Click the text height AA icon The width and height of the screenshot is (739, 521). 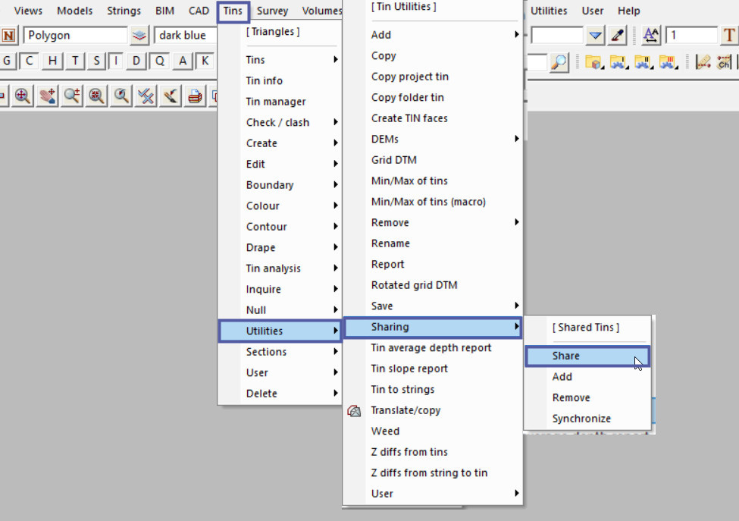point(650,36)
